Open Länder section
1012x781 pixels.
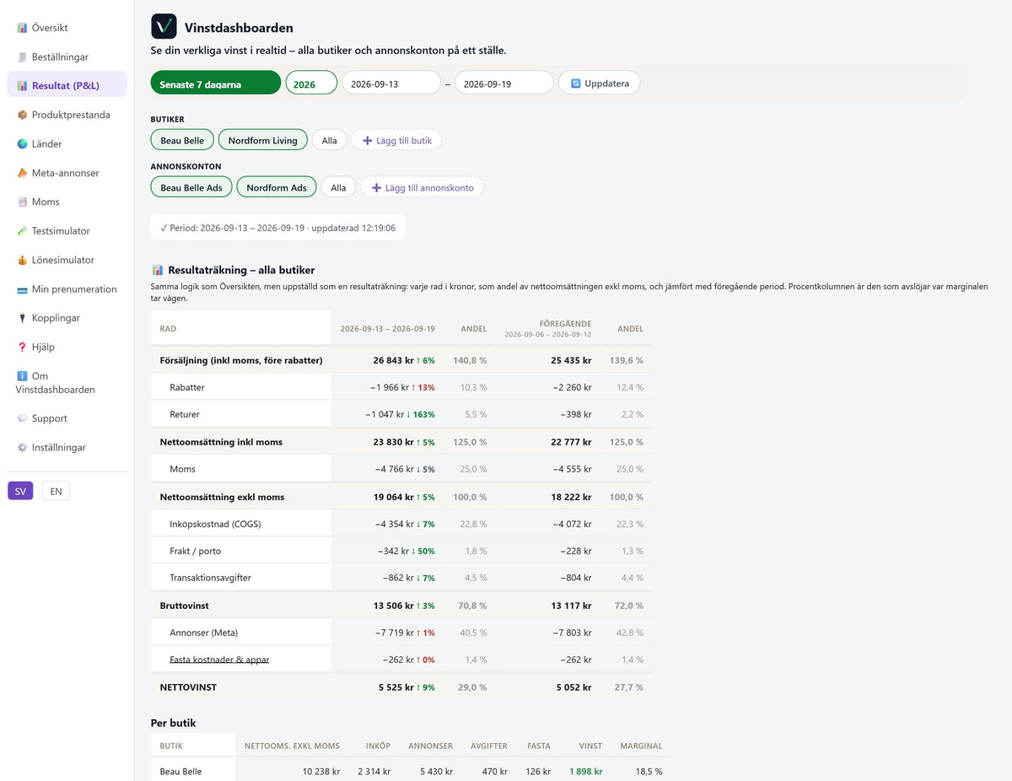click(x=67, y=144)
